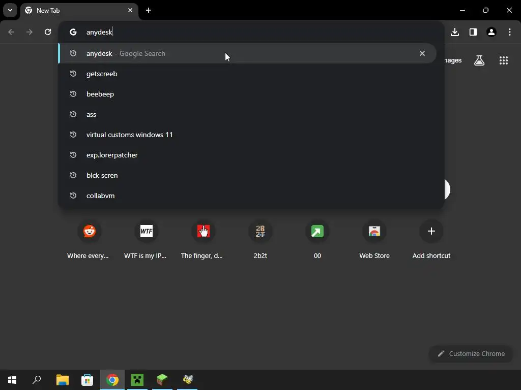
Task: Open the Google apps grid
Action: 504,60
